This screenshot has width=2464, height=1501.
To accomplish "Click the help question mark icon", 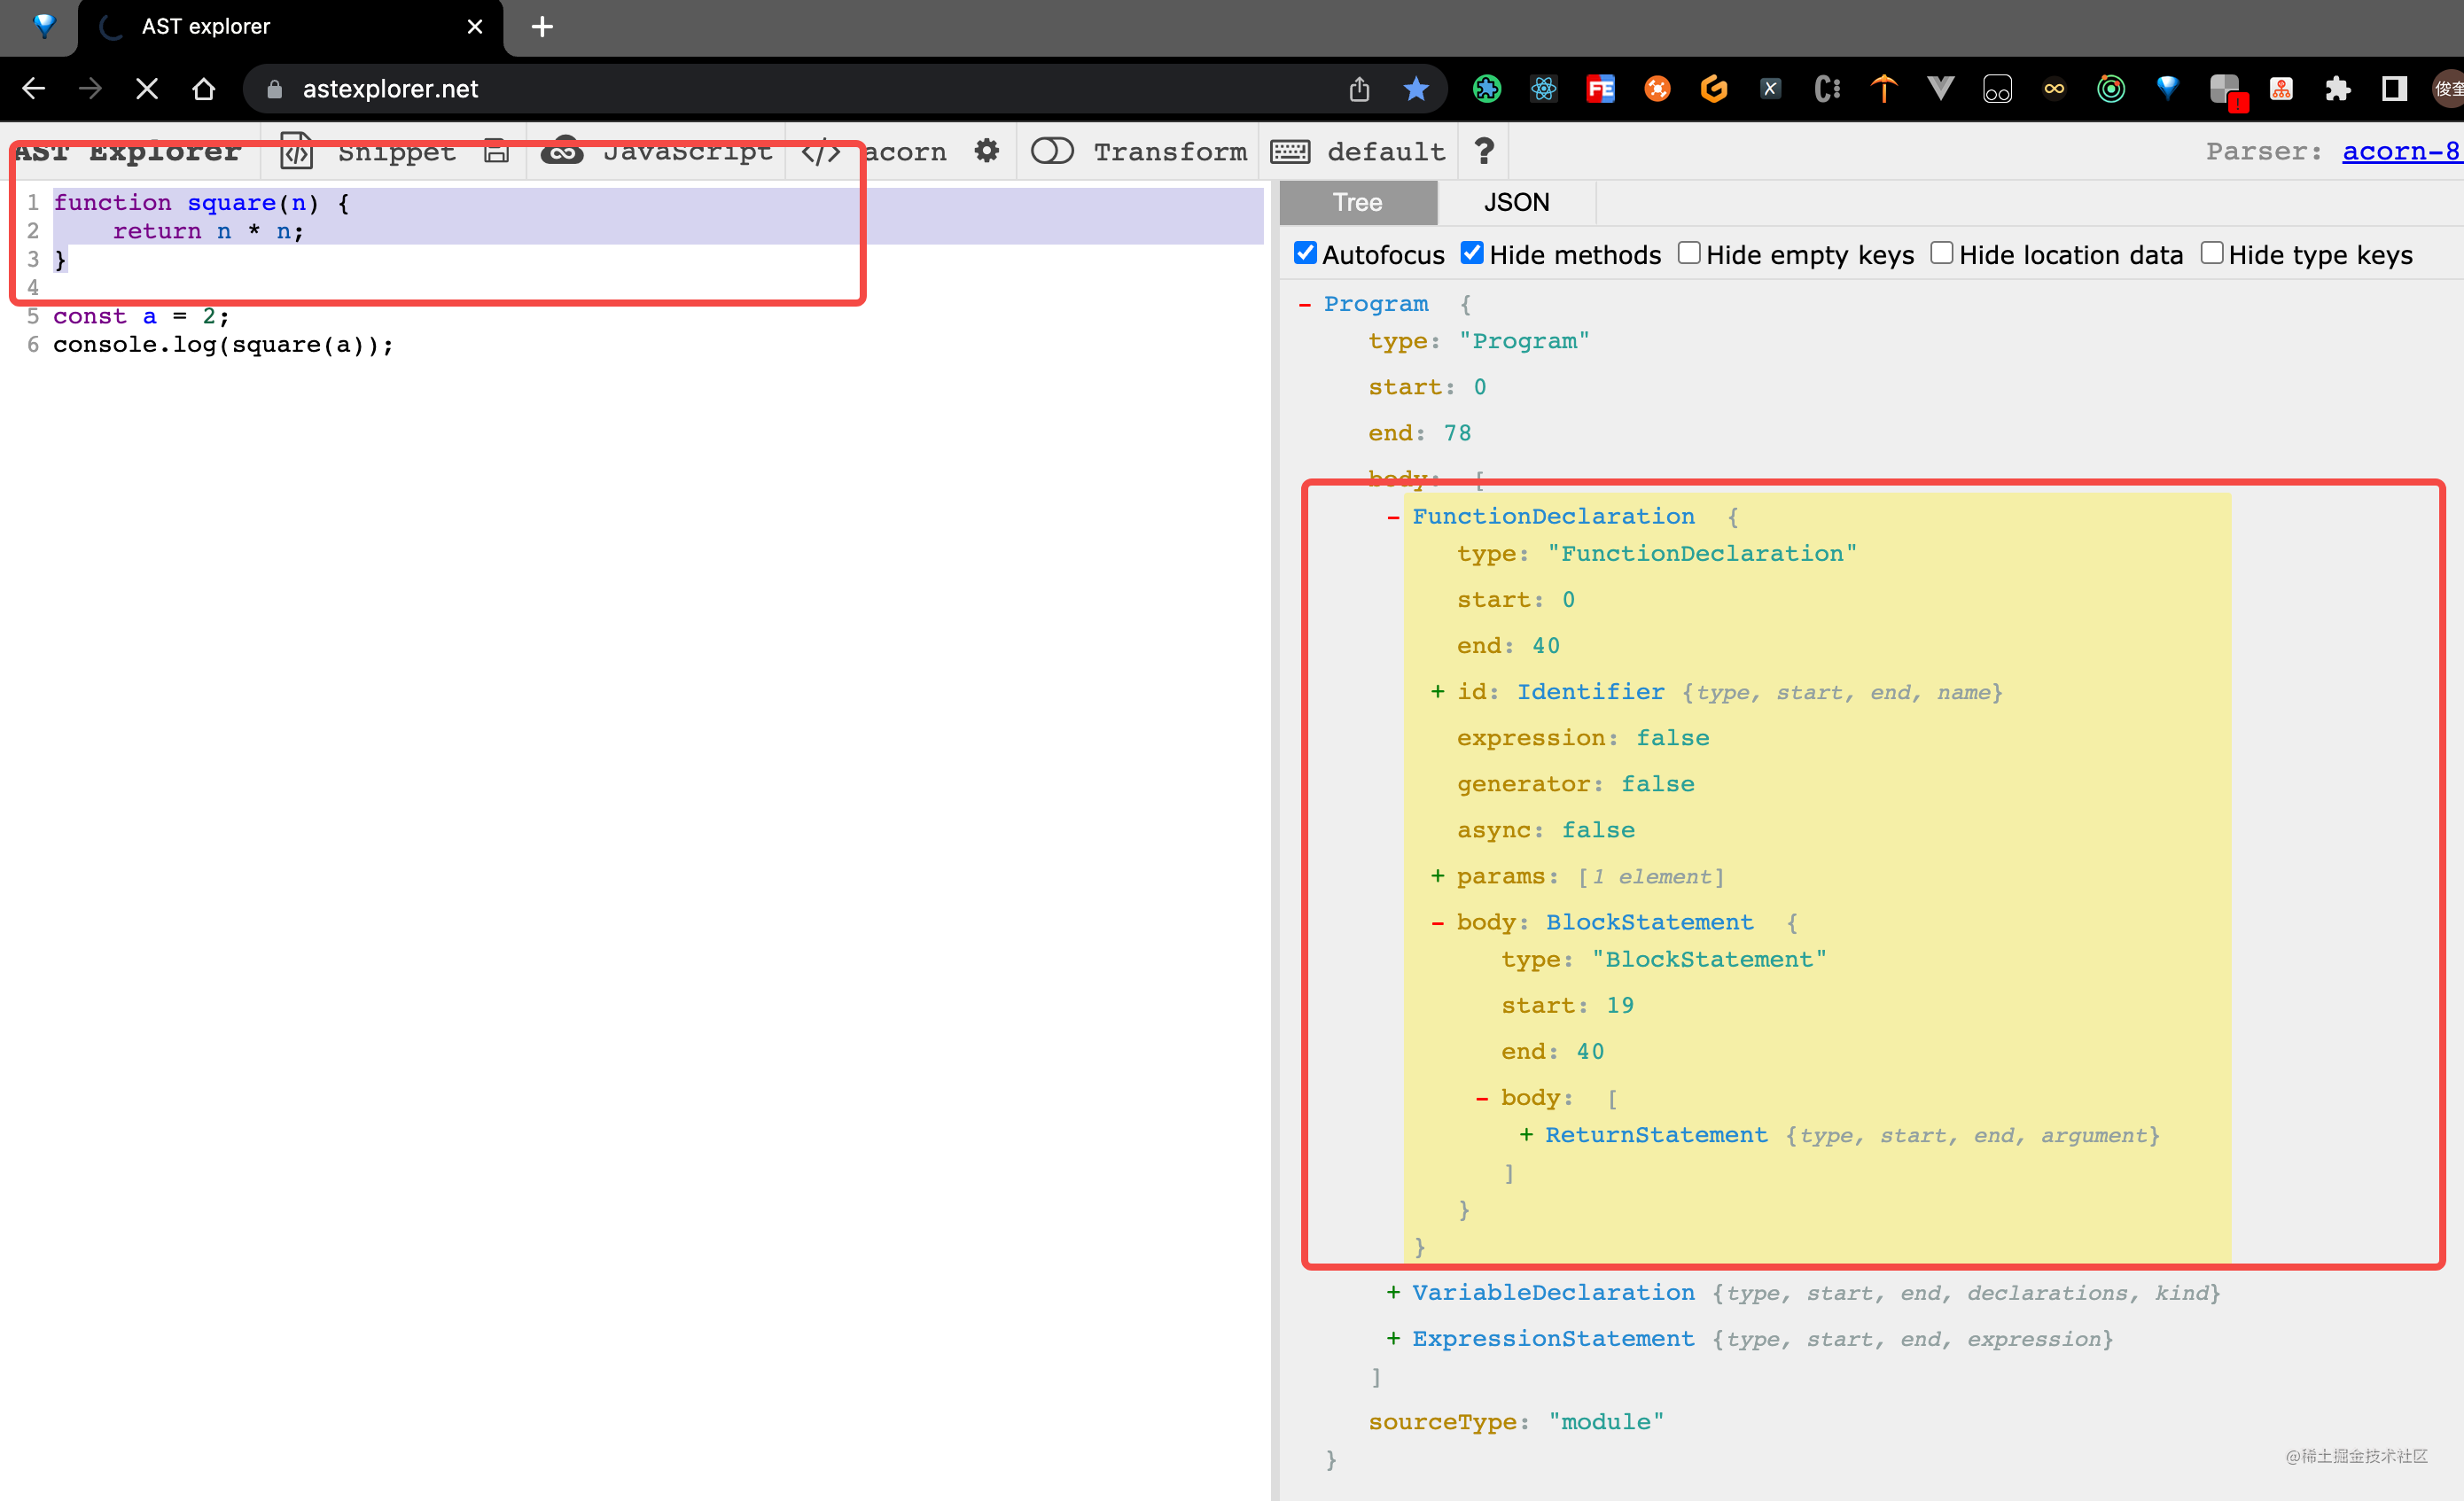I will (x=1483, y=151).
